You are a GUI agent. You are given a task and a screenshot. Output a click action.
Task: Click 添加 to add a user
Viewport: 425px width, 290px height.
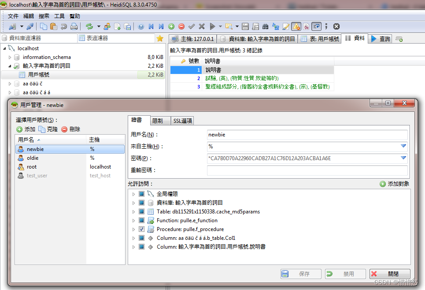click(26, 129)
